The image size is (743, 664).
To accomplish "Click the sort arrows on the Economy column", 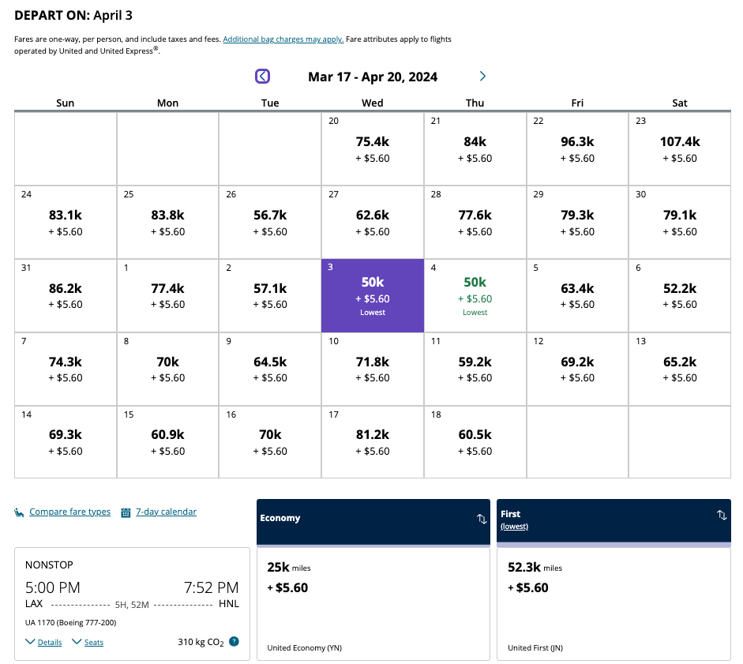I will pos(480,519).
